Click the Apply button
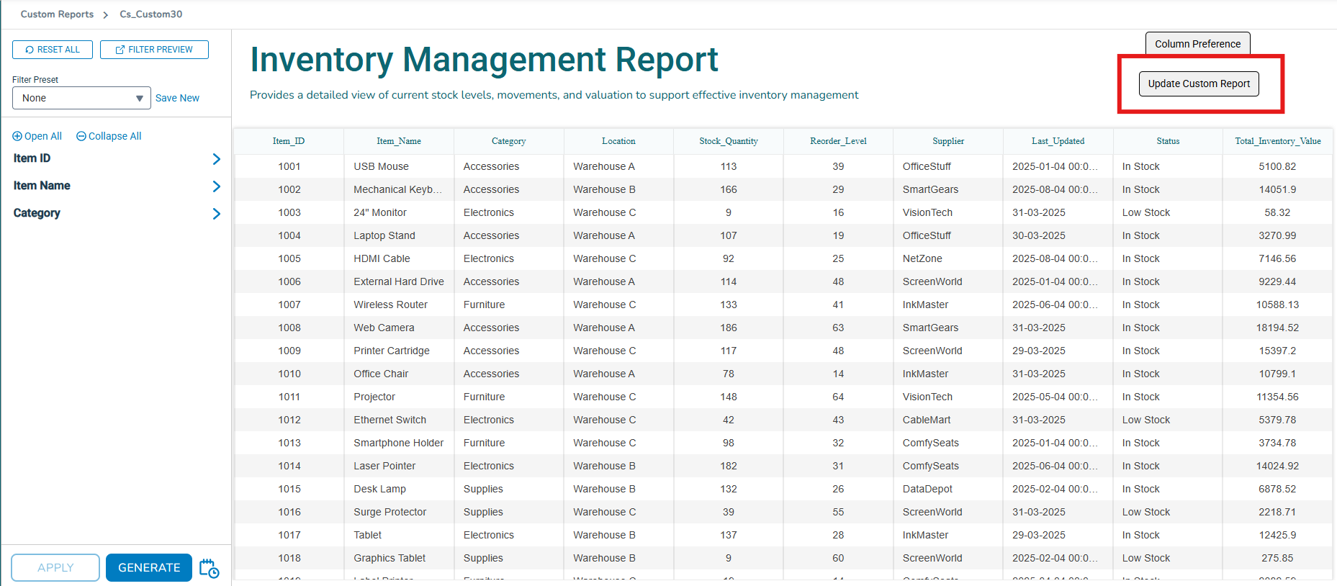The width and height of the screenshot is (1337, 586). [x=55, y=567]
